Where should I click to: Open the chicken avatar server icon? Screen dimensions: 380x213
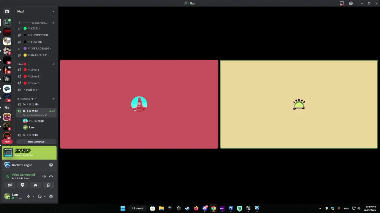tap(7, 41)
